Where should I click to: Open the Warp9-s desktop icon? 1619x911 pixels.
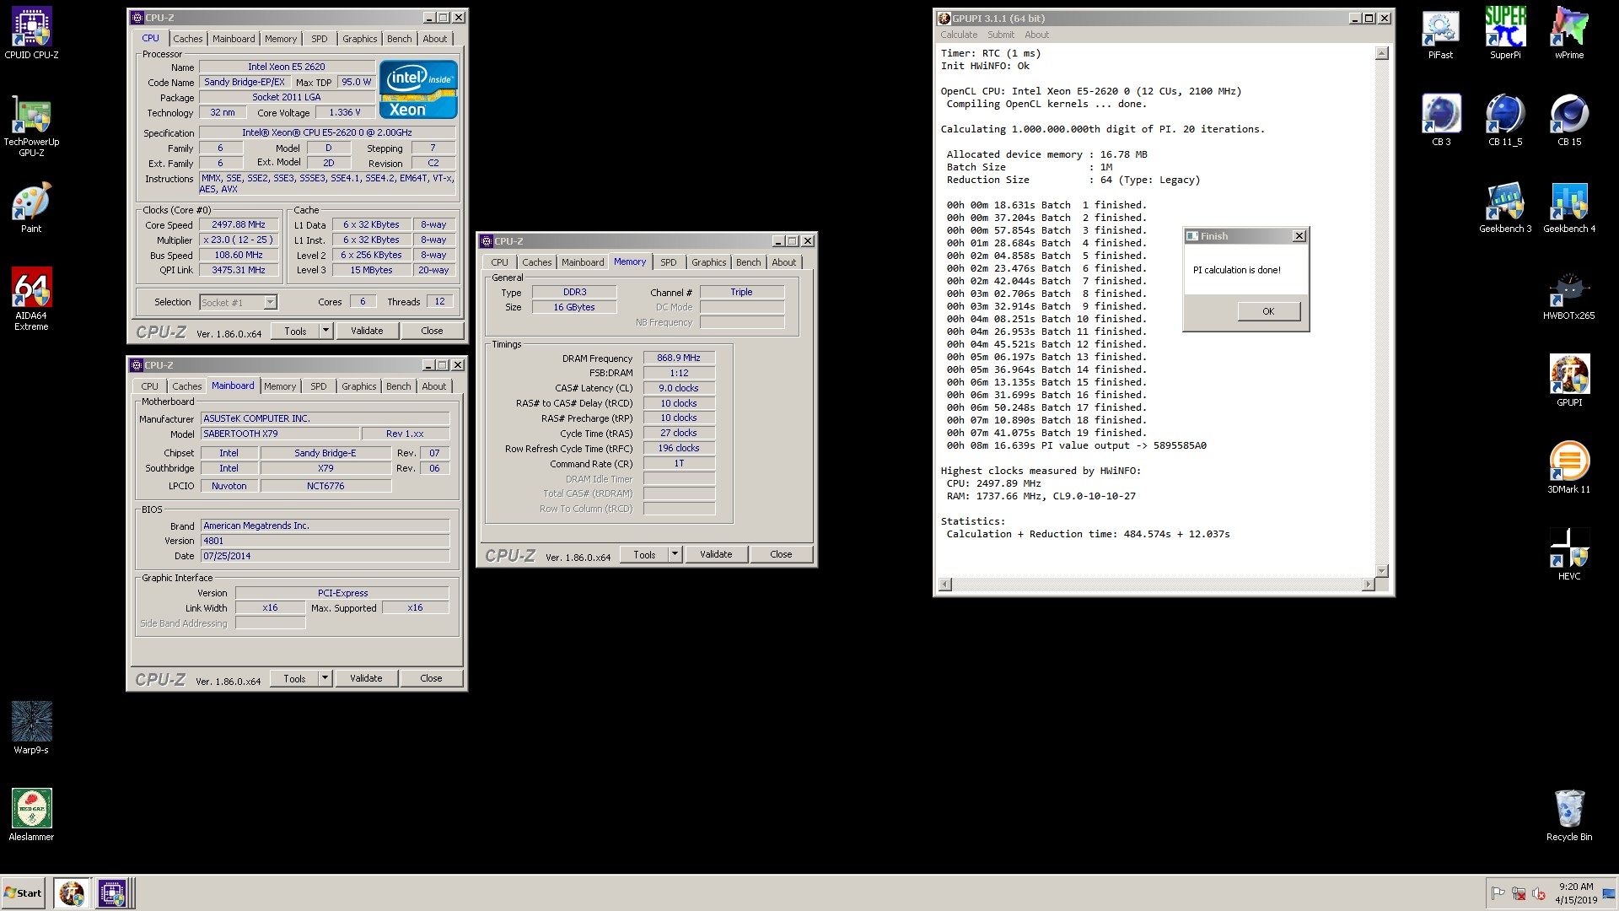[31, 727]
